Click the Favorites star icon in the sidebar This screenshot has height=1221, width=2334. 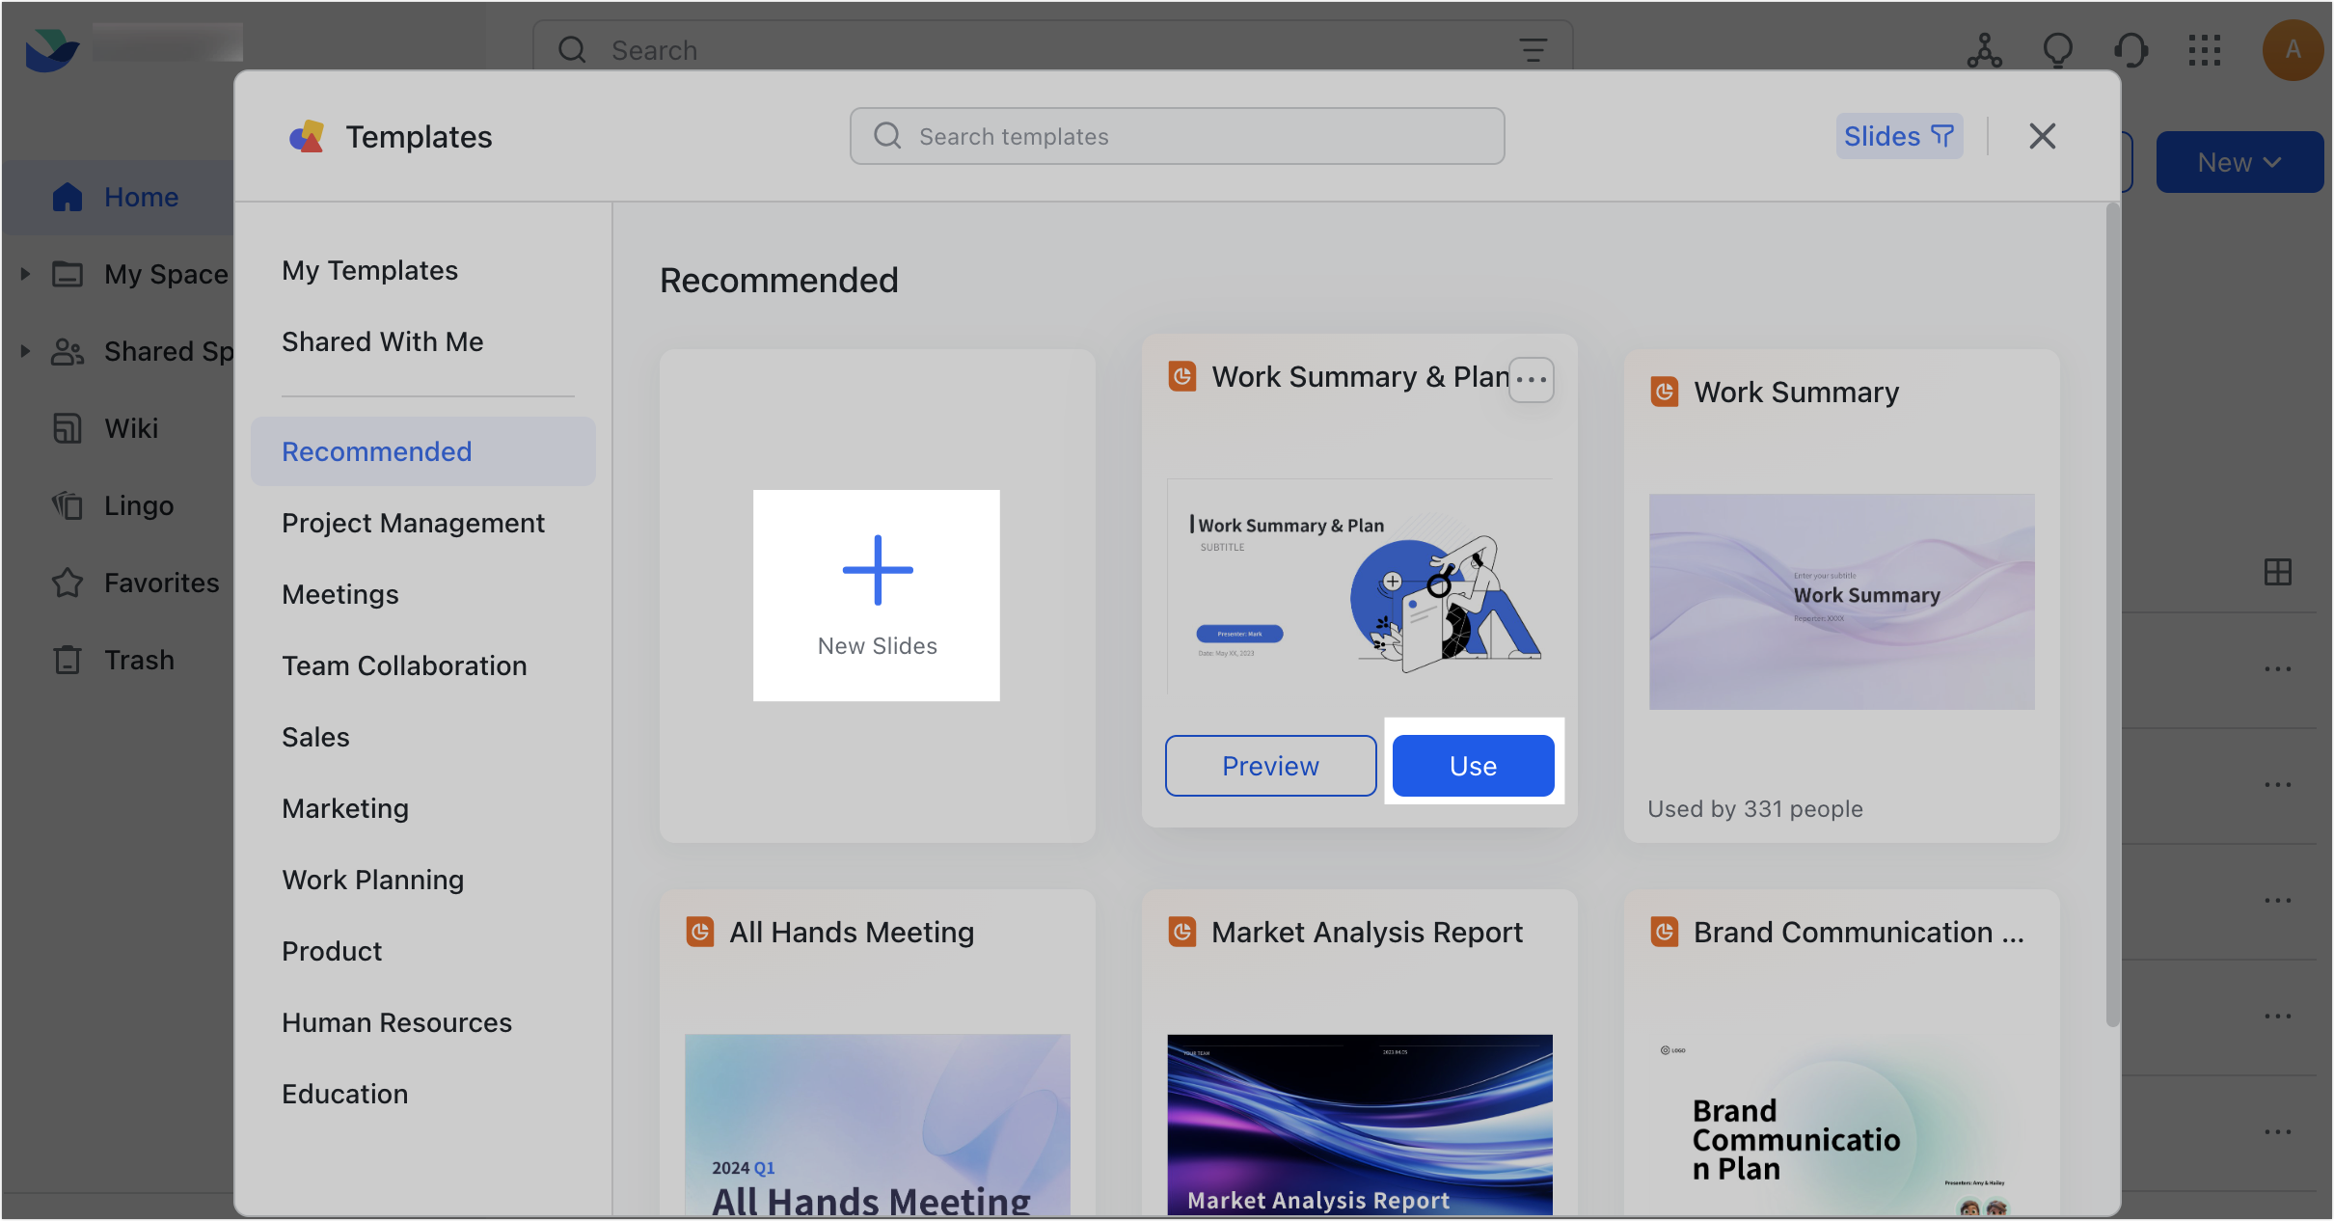point(67,583)
